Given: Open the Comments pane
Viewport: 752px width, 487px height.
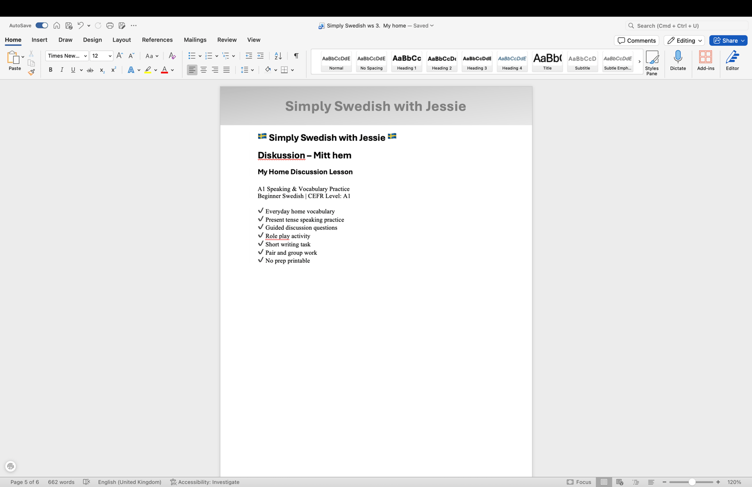Looking at the screenshot, I should click(637, 41).
